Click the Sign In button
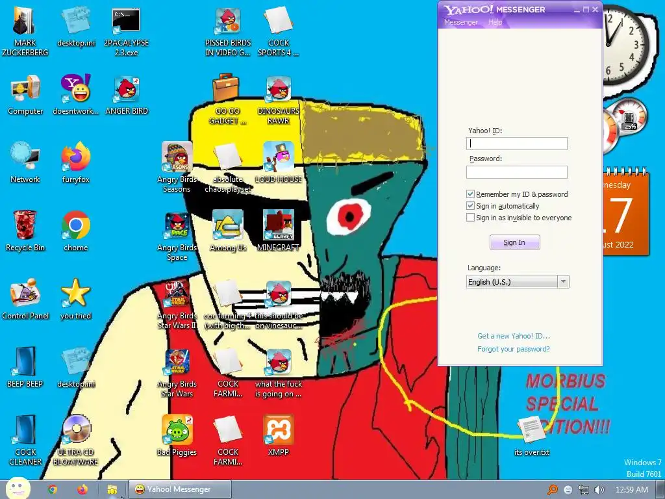The width and height of the screenshot is (665, 499). (514, 242)
